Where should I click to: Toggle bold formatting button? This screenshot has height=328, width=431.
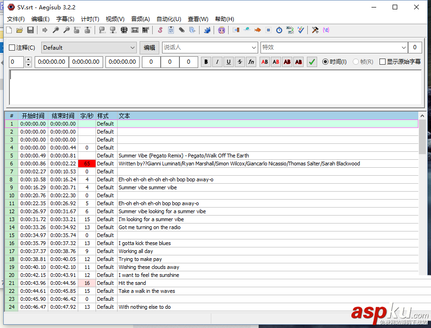206,62
